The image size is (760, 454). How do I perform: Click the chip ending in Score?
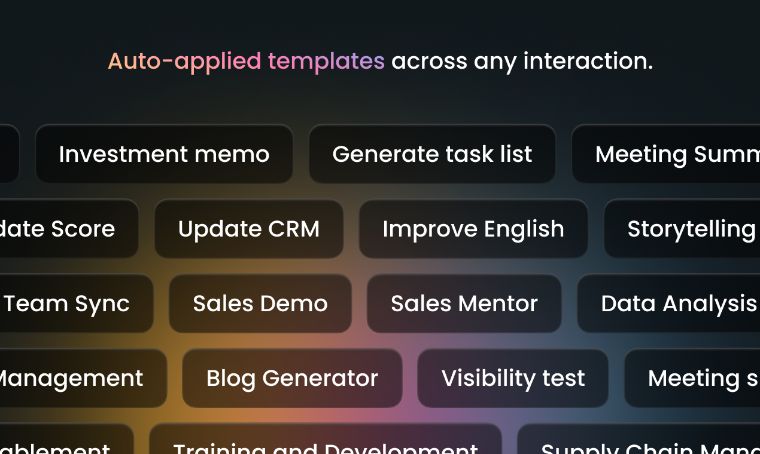tap(69, 229)
